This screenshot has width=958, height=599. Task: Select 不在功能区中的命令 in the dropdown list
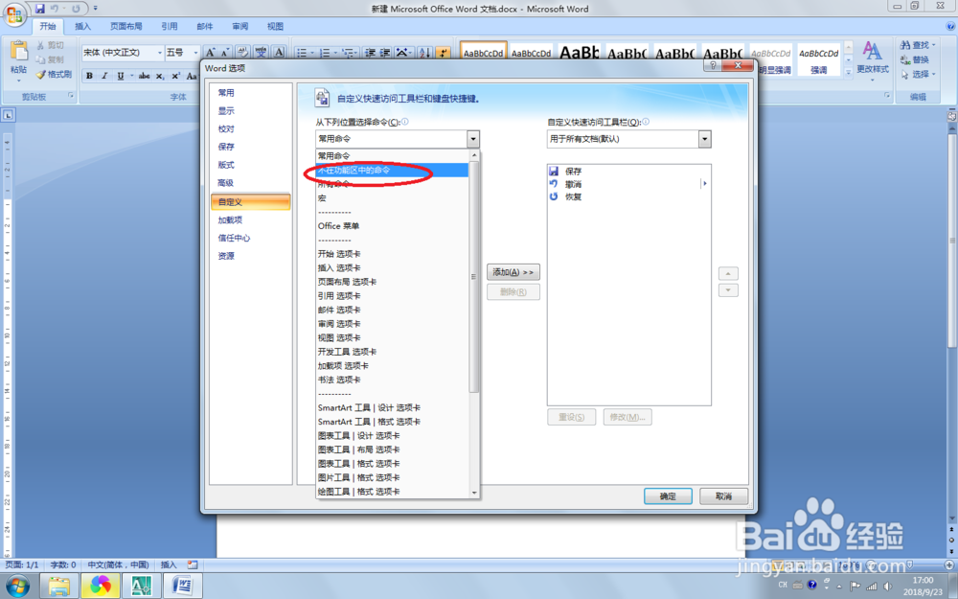pos(392,170)
